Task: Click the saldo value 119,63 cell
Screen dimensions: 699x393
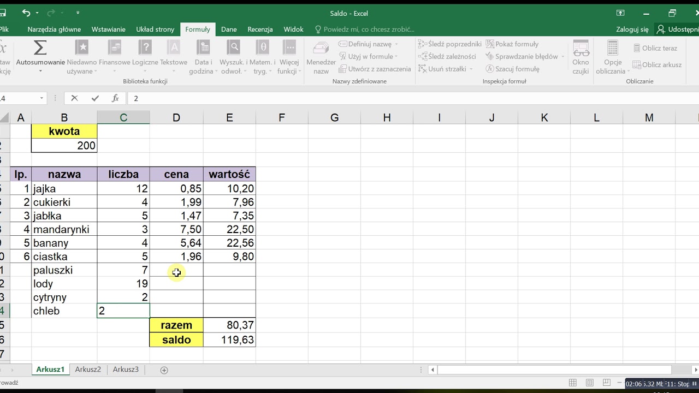Action: 229,340
